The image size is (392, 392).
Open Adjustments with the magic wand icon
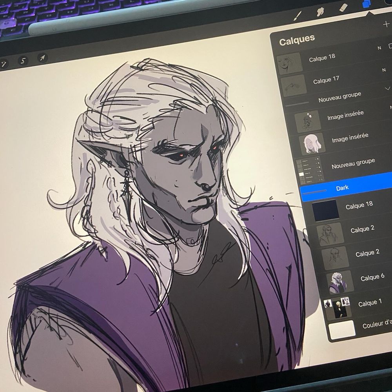coord(4,64)
